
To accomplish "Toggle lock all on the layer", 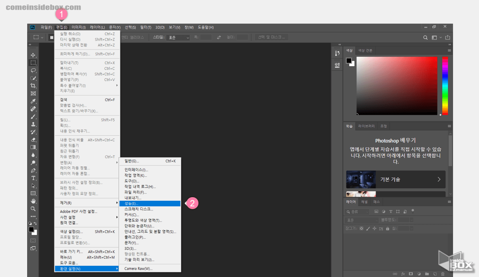I will [x=387, y=229].
